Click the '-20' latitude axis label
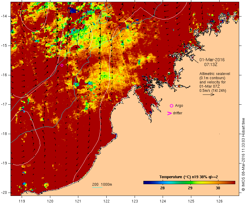 coord(4,193)
